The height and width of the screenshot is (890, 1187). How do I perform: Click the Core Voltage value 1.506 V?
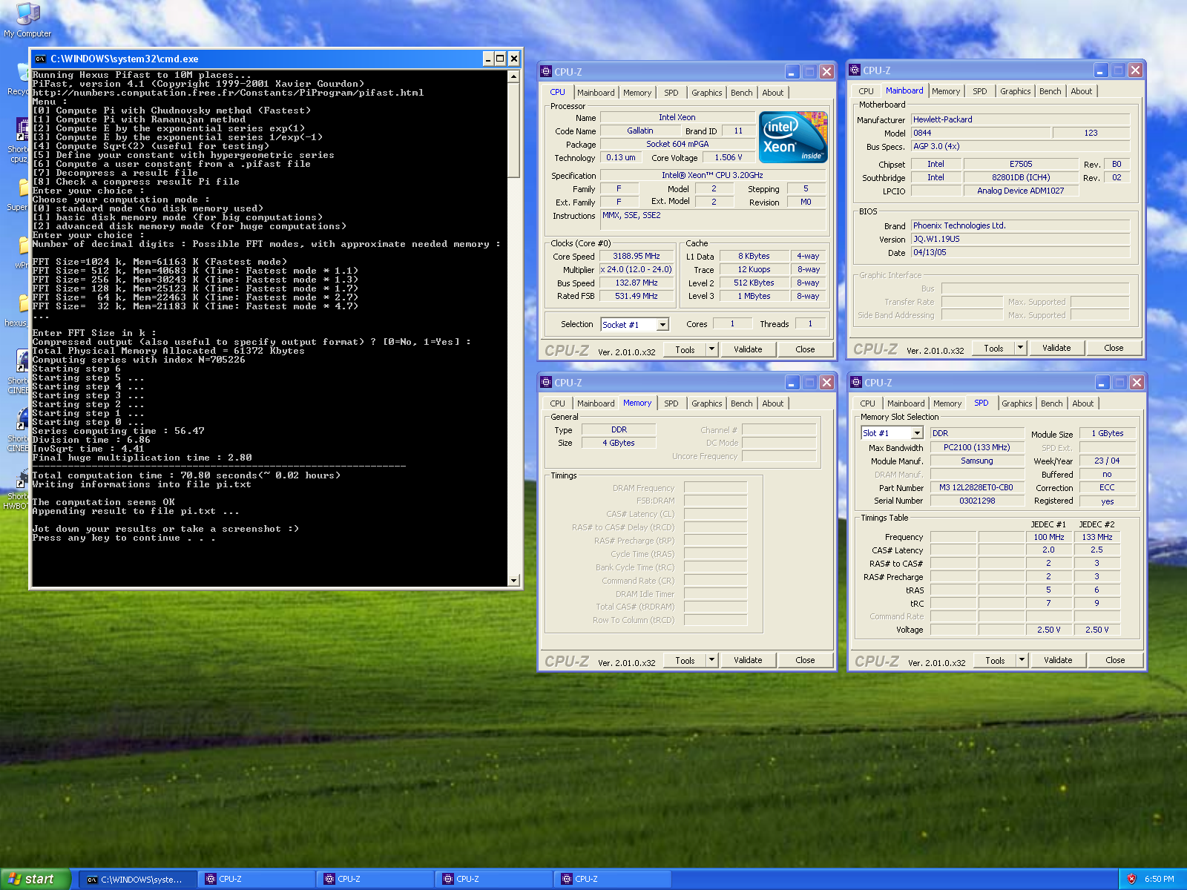[x=729, y=157]
